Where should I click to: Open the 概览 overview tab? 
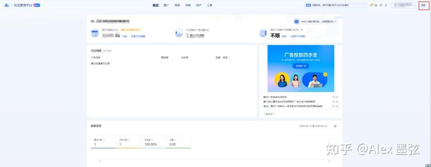[155, 5]
